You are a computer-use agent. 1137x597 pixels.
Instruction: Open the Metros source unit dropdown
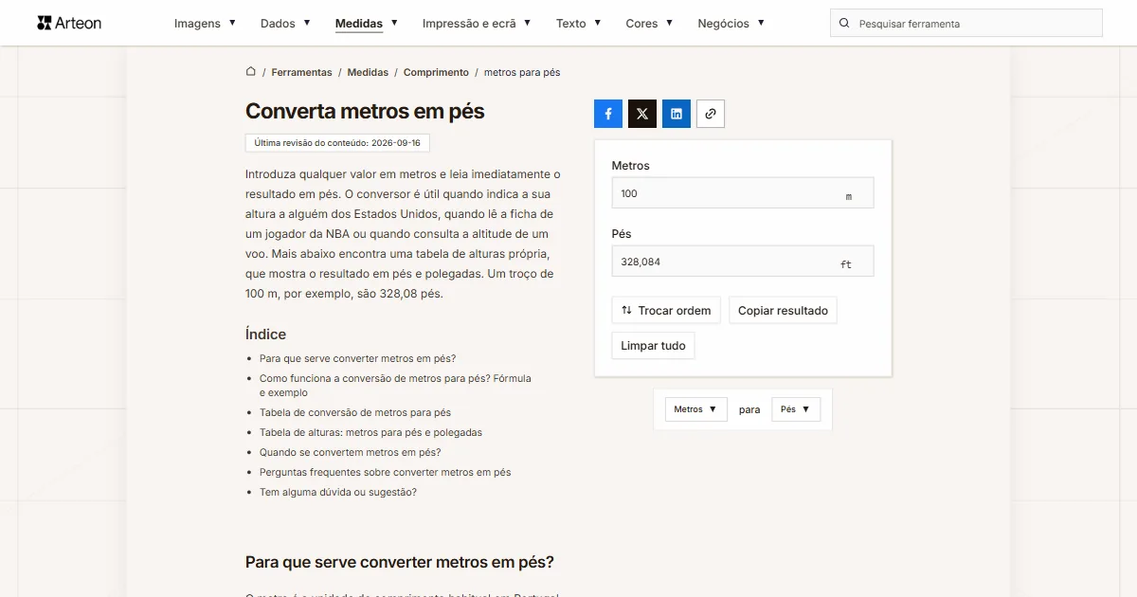pyautogui.click(x=695, y=409)
